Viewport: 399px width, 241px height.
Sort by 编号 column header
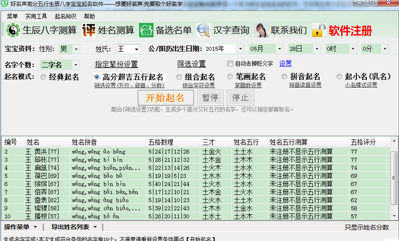pyautogui.click(x=12, y=142)
